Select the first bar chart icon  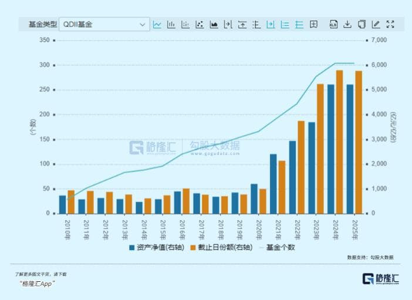pyautogui.click(x=171, y=24)
